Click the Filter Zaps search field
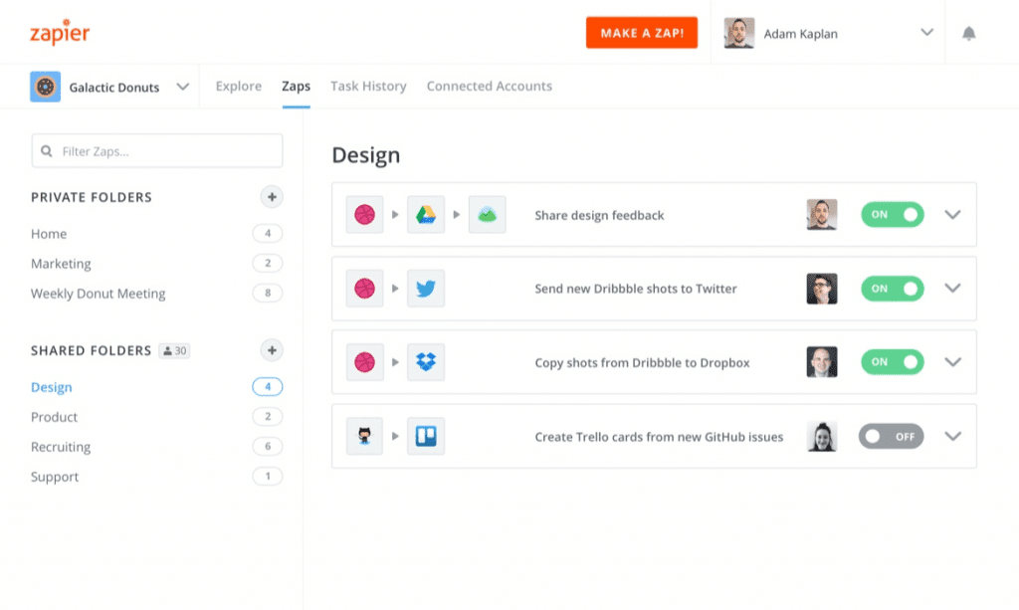Image resolution: width=1019 pixels, height=610 pixels. [x=156, y=150]
